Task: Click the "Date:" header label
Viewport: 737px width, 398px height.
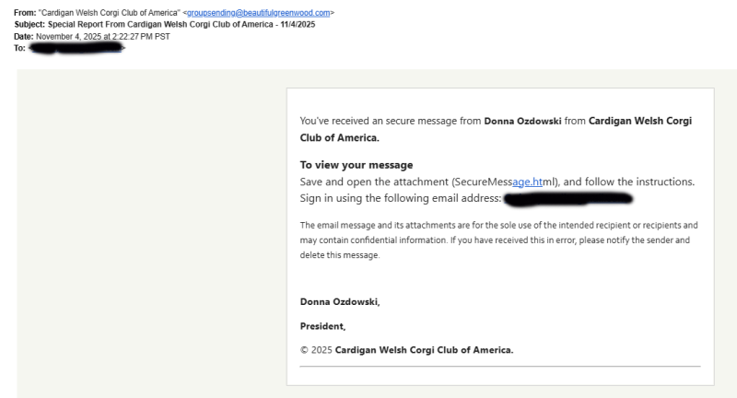Action: [24, 36]
